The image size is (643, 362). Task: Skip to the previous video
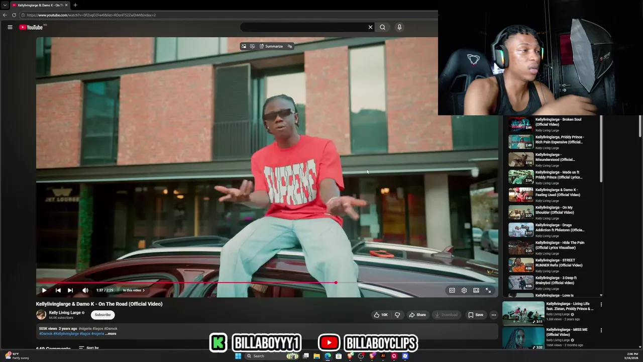pyautogui.click(x=58, y=290)
